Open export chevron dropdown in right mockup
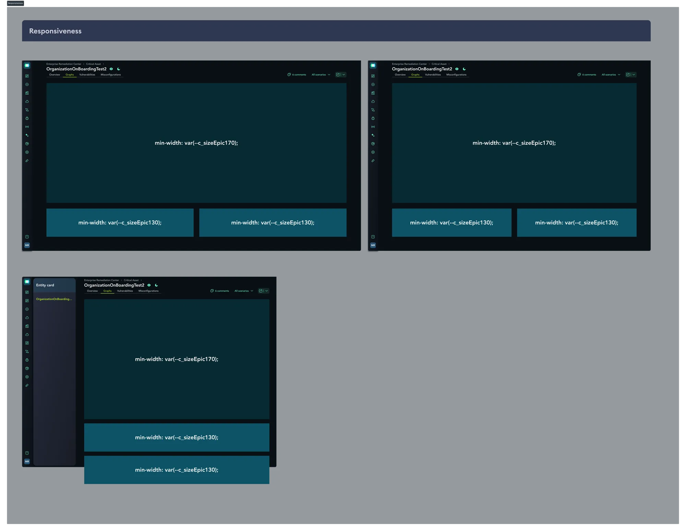686x531 pixels. [x=634, y=75]
